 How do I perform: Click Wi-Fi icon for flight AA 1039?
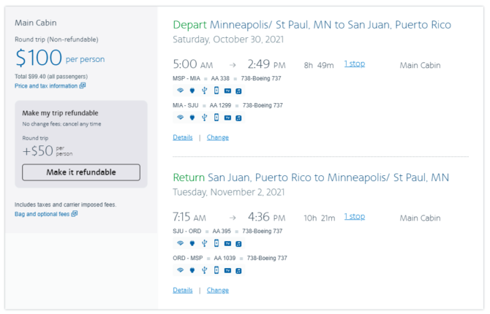point(181,270)
